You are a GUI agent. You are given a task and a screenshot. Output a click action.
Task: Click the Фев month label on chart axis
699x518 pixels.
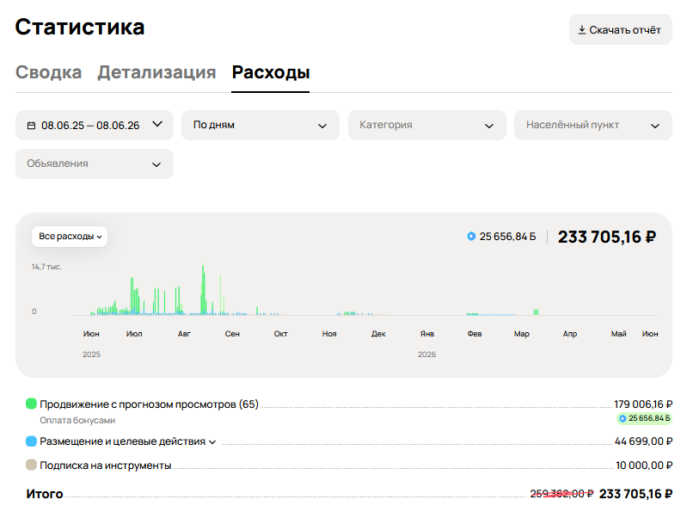point(475,334)
